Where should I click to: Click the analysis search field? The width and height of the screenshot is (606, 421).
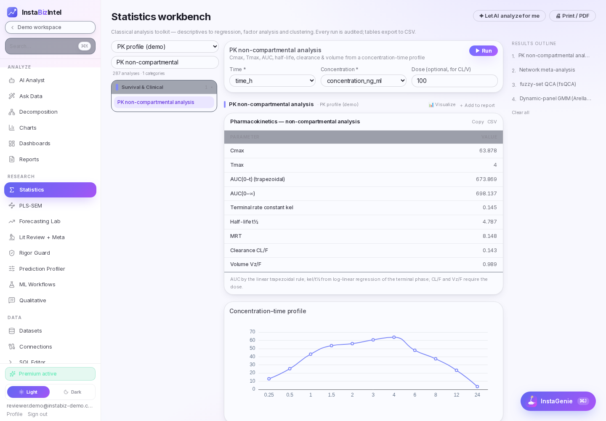tap(165, 62)
